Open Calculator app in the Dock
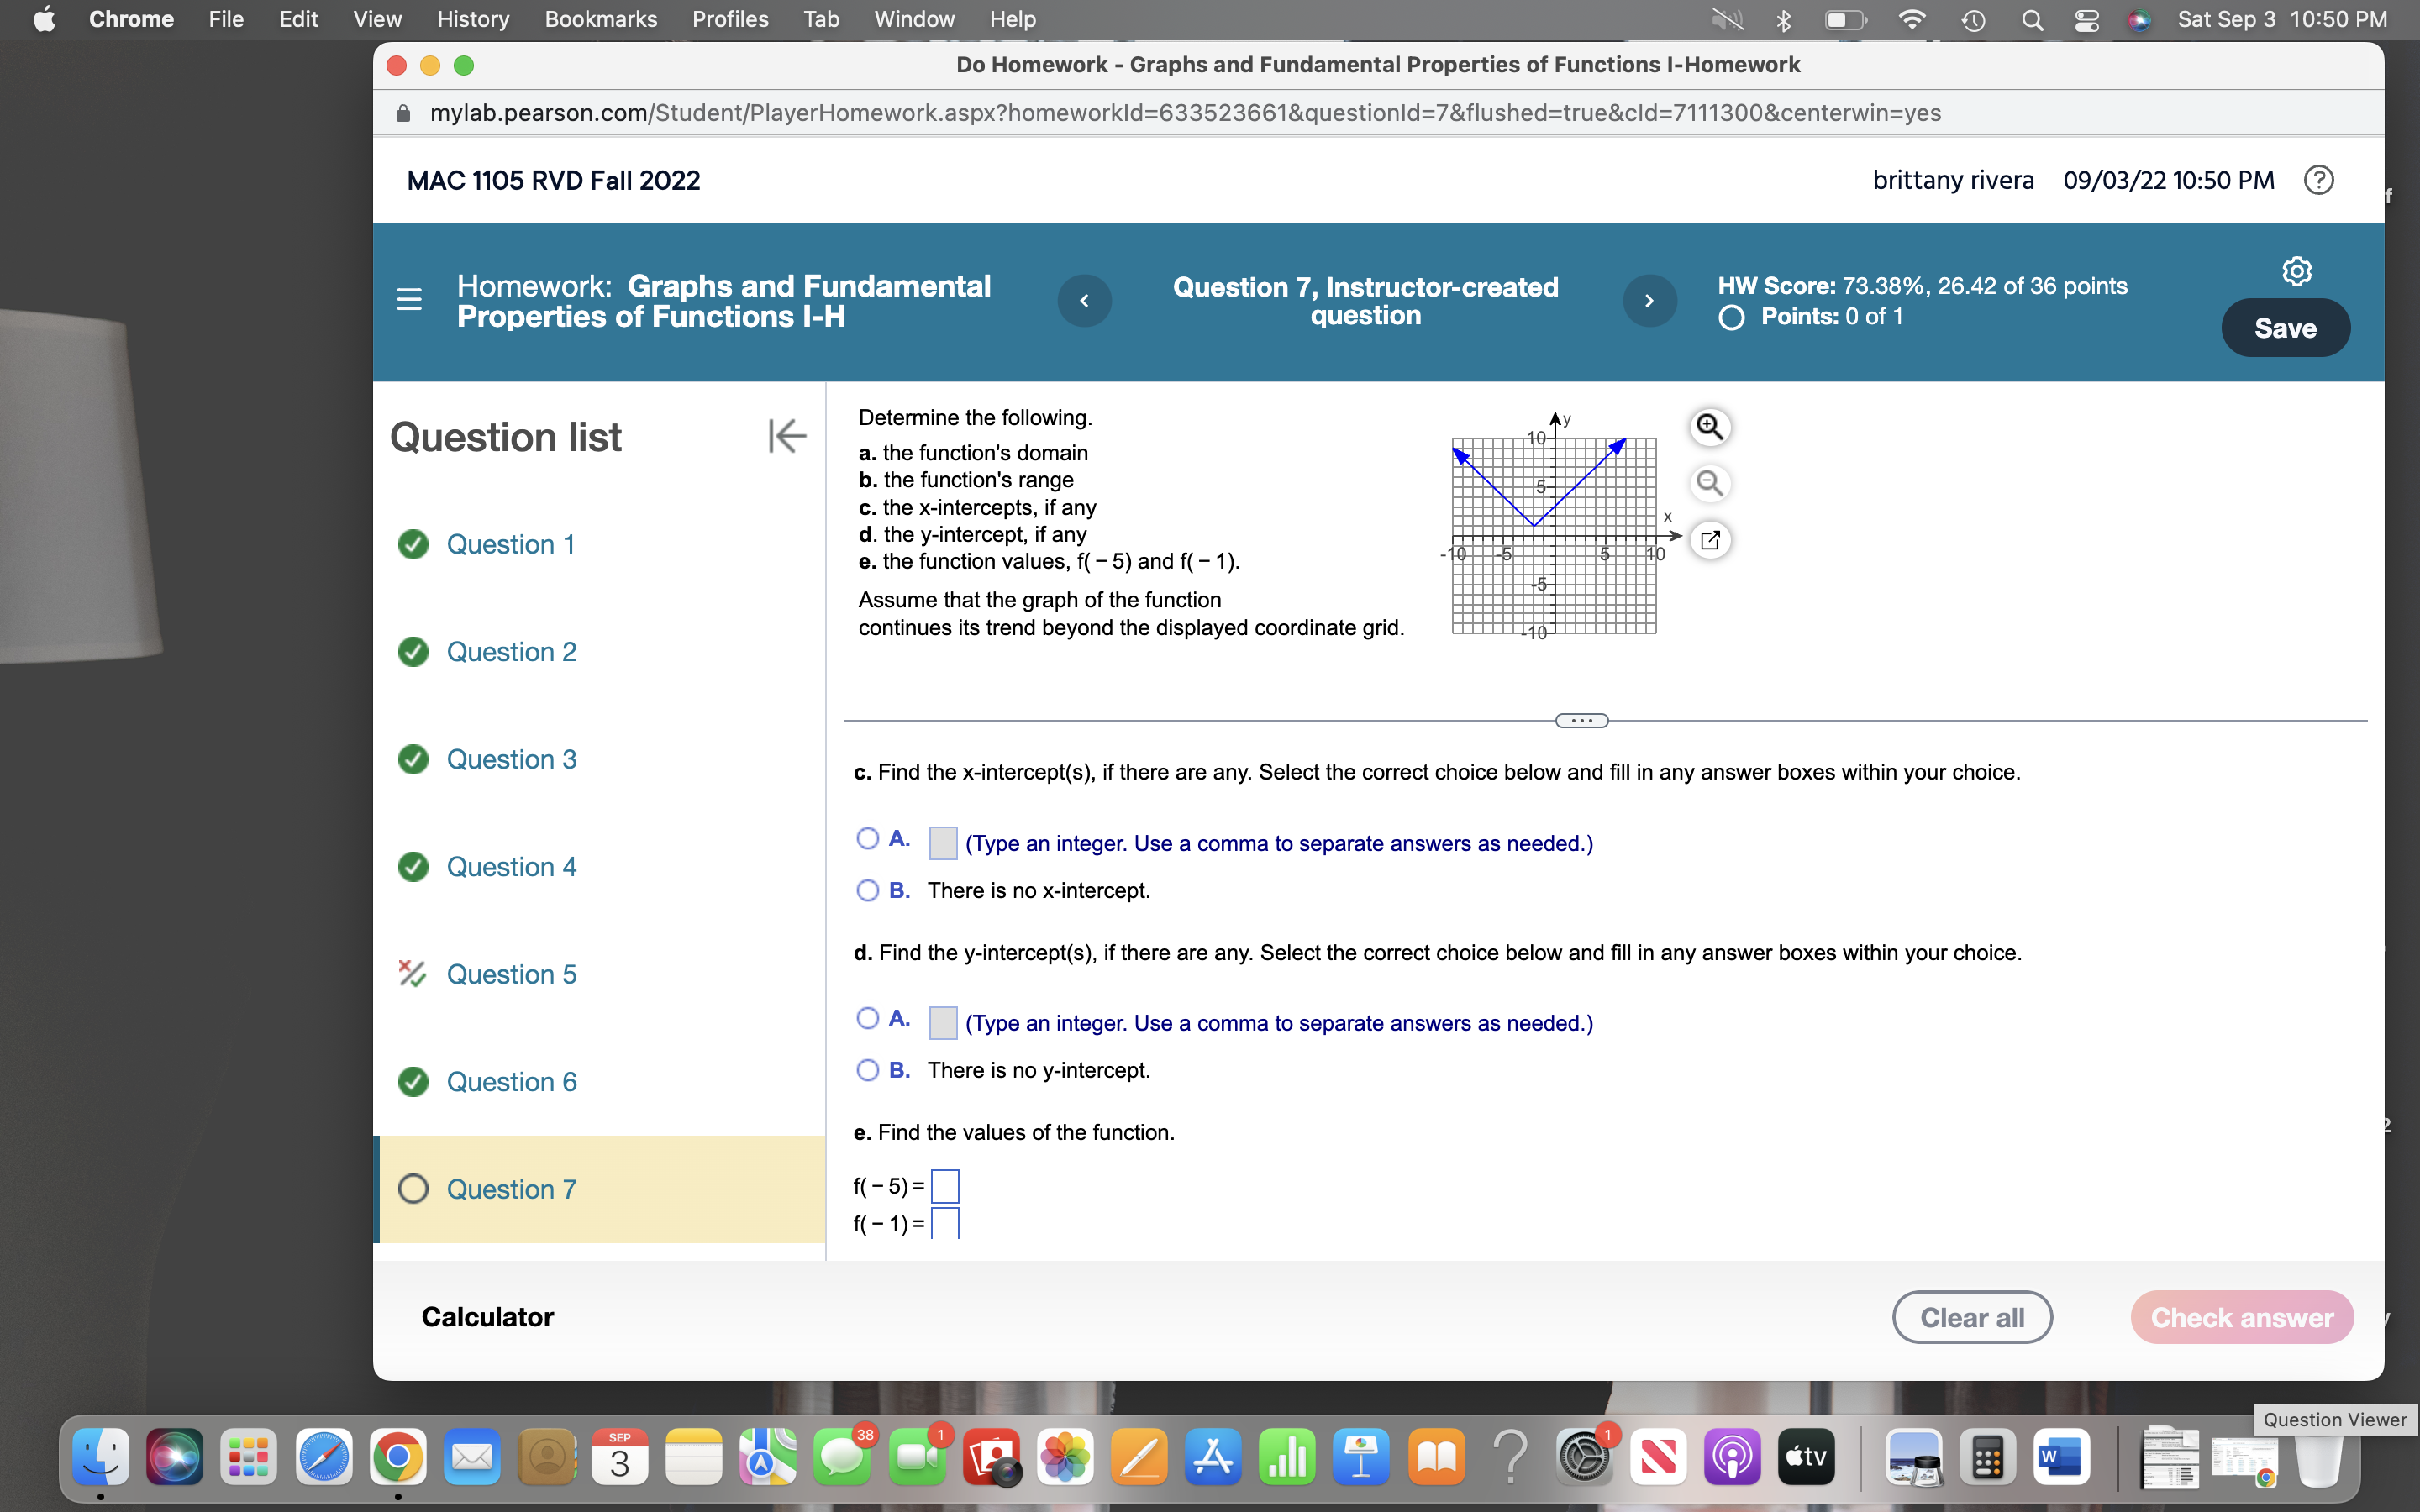Viewport: 2420px width, 1512px height. (1986, 1458)
